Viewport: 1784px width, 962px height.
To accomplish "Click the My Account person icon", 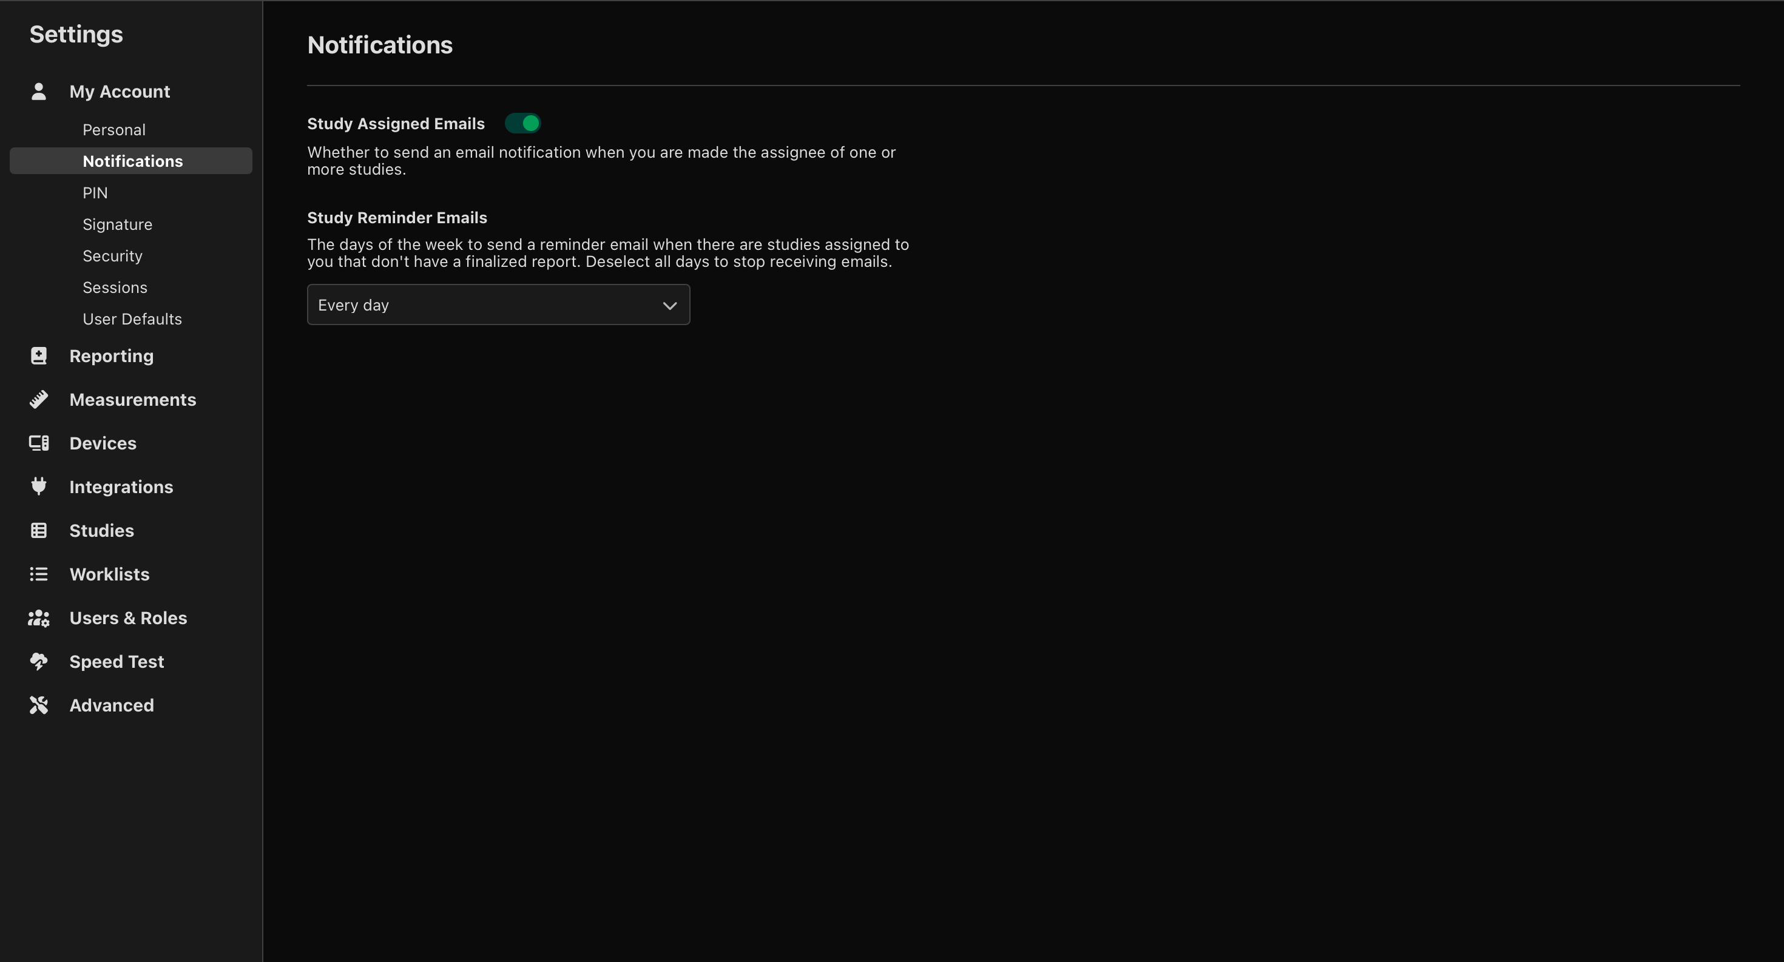I will pos(39,92).
